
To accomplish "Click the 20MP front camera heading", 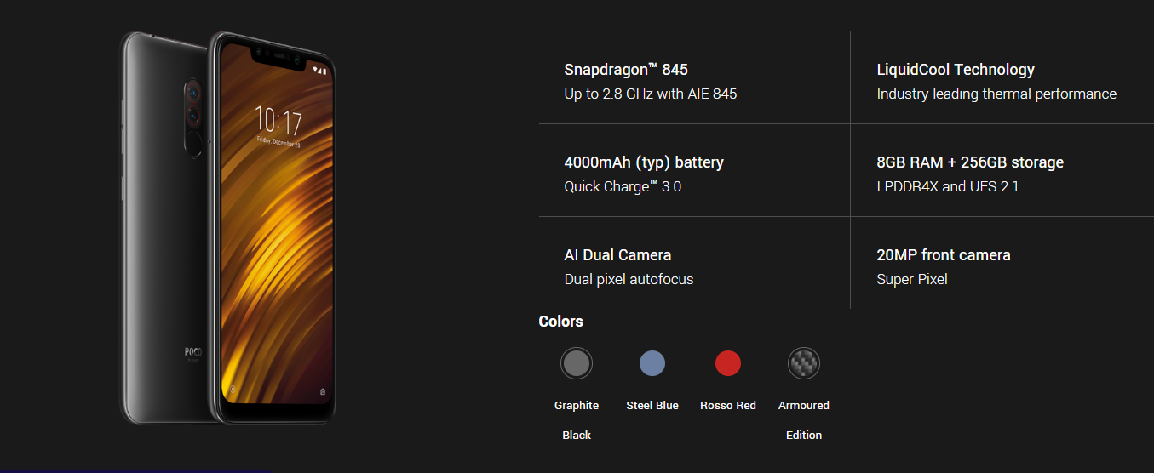I will click(x=944, y=255).
